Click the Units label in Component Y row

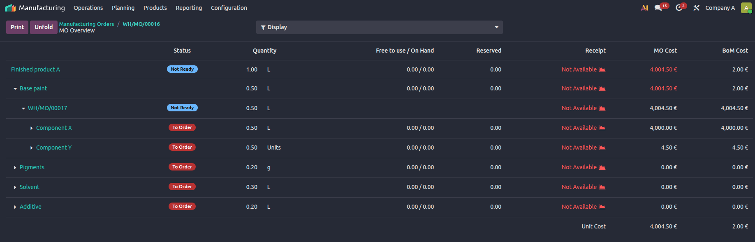pos(274,148)
